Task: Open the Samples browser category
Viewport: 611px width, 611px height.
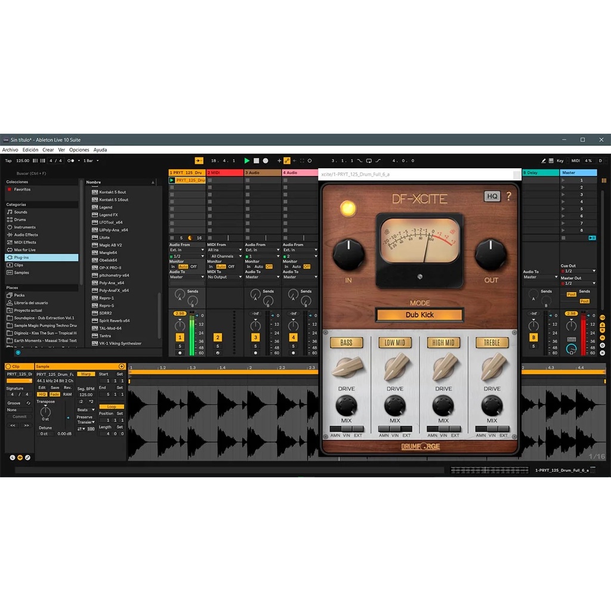Action: click(21, 273)
